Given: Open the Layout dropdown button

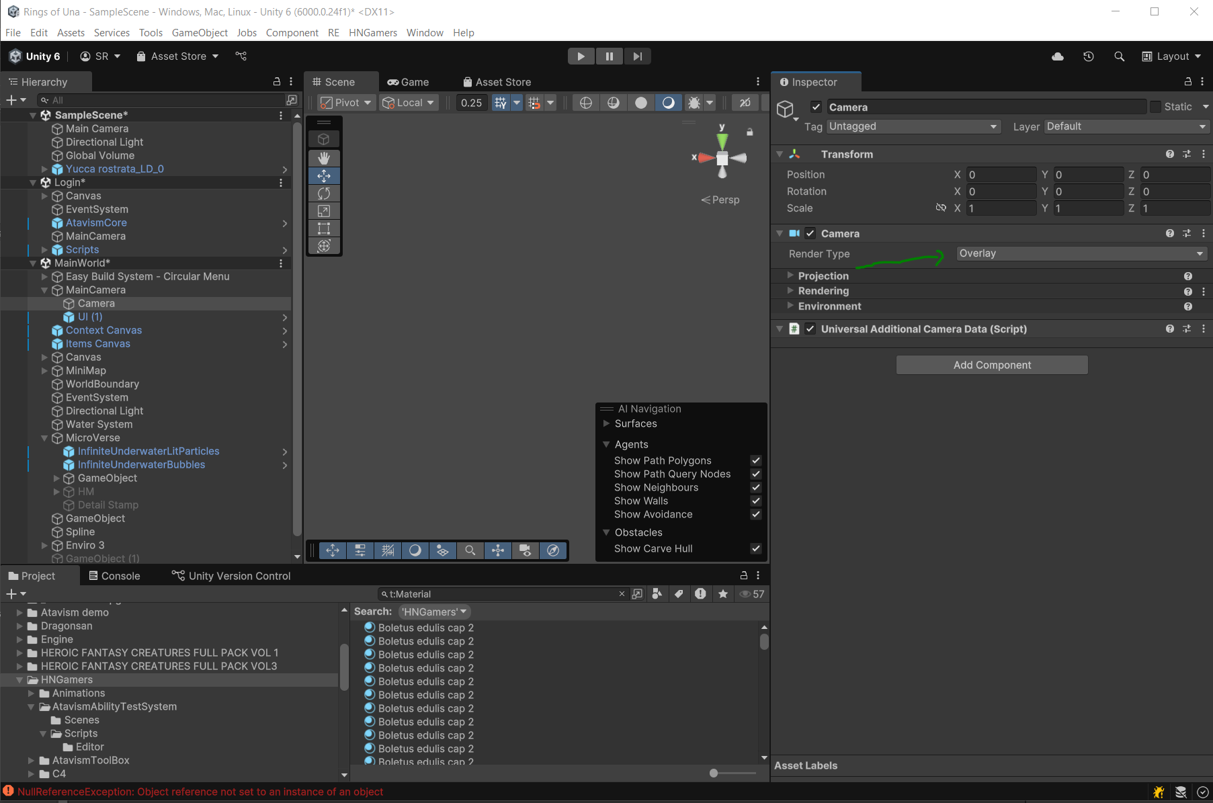Looking at the screenshot, I should [1172, 56].
